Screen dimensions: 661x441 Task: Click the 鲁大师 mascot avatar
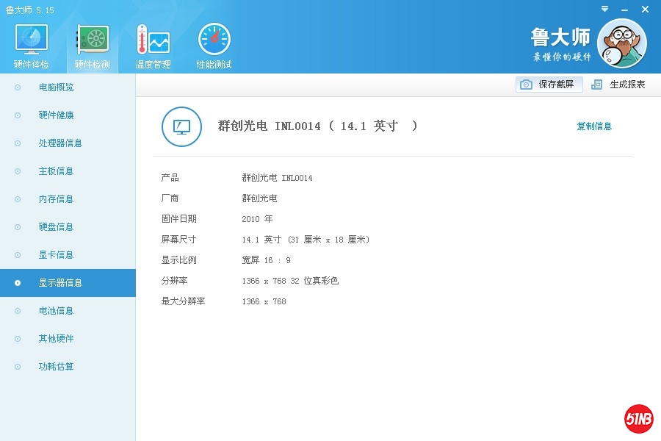[621, 43]
